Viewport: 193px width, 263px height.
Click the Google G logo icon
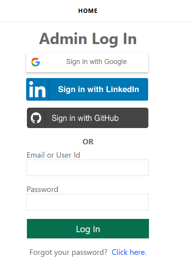tap(35, 62)
